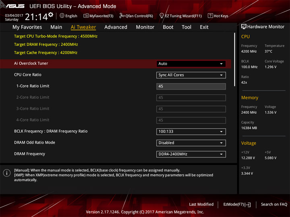Open the Ai Overclock Tuner dropdown

191,63
